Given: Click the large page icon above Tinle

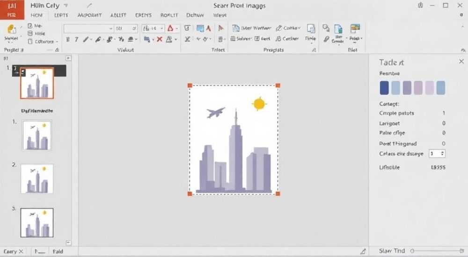Looking at the screenshot, I should pos(311,29).
